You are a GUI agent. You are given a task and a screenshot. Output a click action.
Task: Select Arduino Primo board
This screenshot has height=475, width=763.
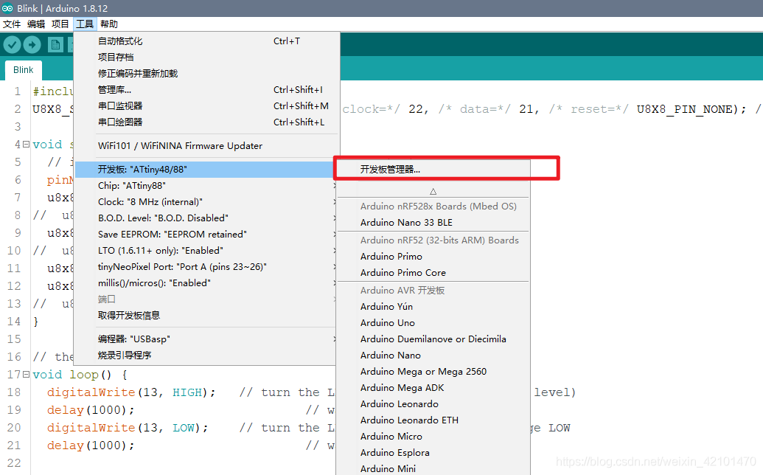coord(433,257)
